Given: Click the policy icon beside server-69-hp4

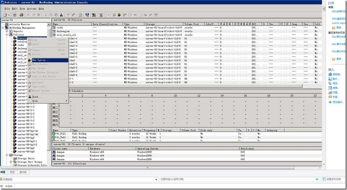Looking at the screenshot, I should point(15,148).
